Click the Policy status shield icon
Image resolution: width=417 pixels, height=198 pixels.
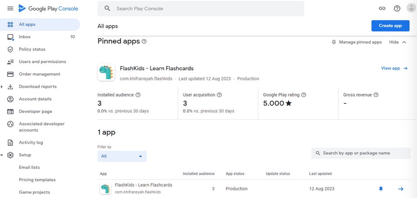(10, 49)
